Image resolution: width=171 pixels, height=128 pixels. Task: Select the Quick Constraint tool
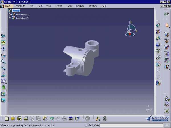[158, 64]
